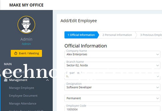Image resolution: width=162 pixels, height=111 pixels.
Task: Click the Admin user name
Action: tap(26, 39)
